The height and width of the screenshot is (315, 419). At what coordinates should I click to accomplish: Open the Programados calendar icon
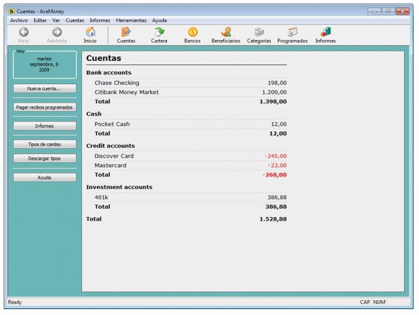[x=292, y=32]
